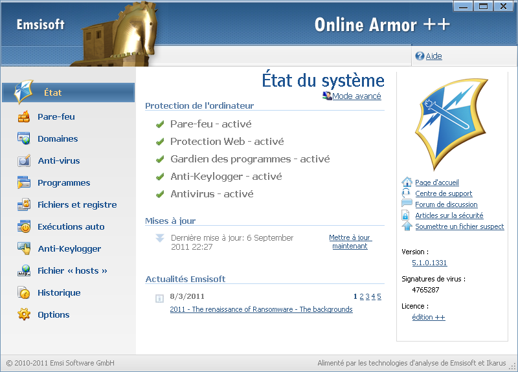518x372 pixels.
Task: Click the speech bubble forum icon
Action: coord(407,204)
